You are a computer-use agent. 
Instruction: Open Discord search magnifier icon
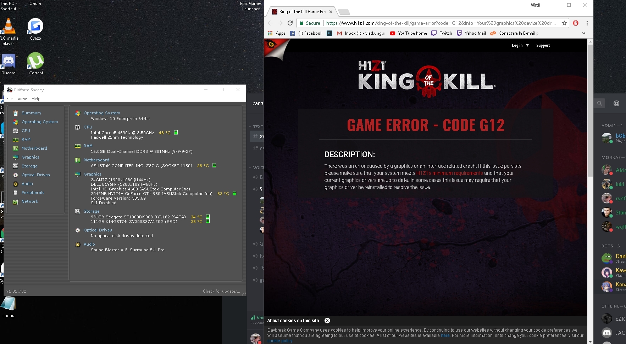pos(599,103)
